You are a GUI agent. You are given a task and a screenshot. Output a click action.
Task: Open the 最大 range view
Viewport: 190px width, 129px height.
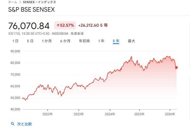[x=131, y=41]
